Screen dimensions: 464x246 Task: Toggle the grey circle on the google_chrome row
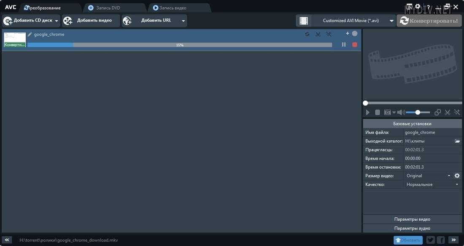coord(354,33)
